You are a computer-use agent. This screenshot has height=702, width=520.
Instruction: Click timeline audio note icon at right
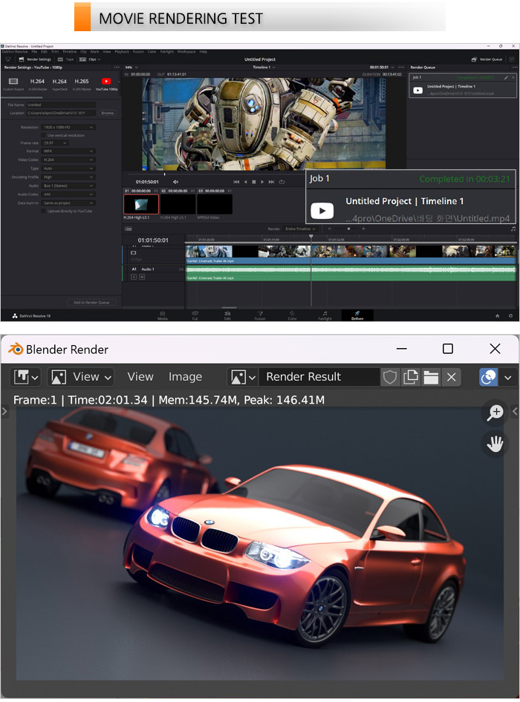[x=513, y=229]
